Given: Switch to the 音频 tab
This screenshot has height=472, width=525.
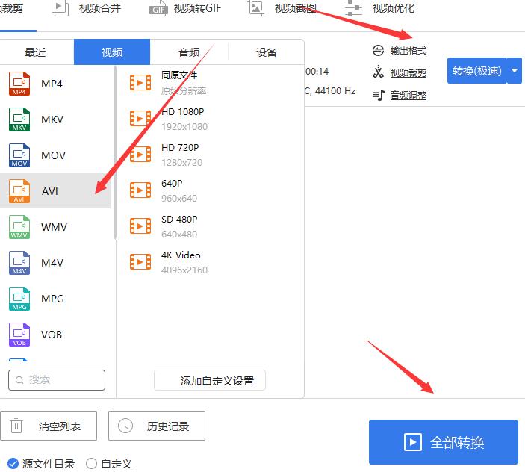Looking at the screenshot, I should coord(189,52).
